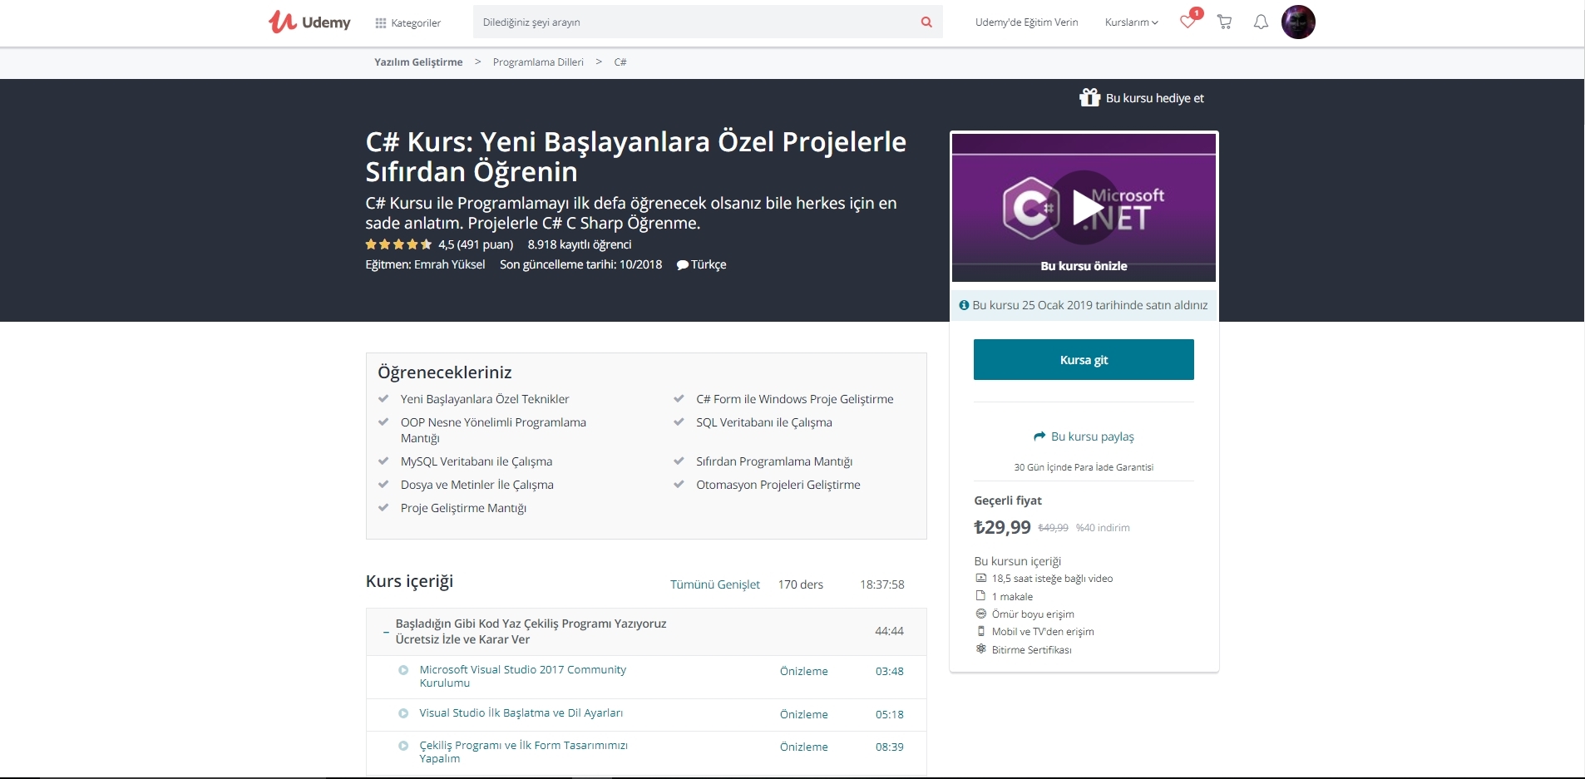This screenshot has height=779, width=1585.
Task: Click Bu kursu paylaş link
Action: tap(1092, 436)
